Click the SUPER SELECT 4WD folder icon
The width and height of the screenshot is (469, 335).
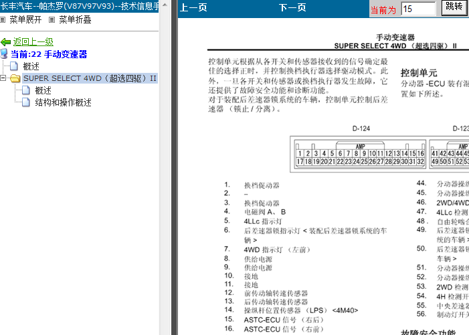click(x=15, y=78)
